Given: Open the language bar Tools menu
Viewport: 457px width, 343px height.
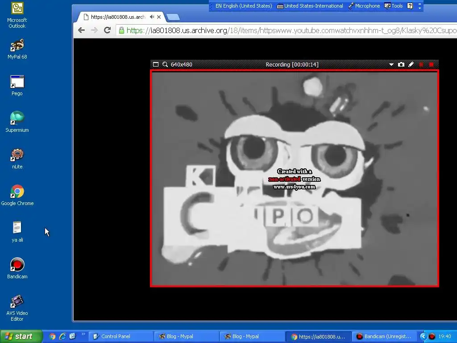Looking at the screenshot, I should click(394, 6).
